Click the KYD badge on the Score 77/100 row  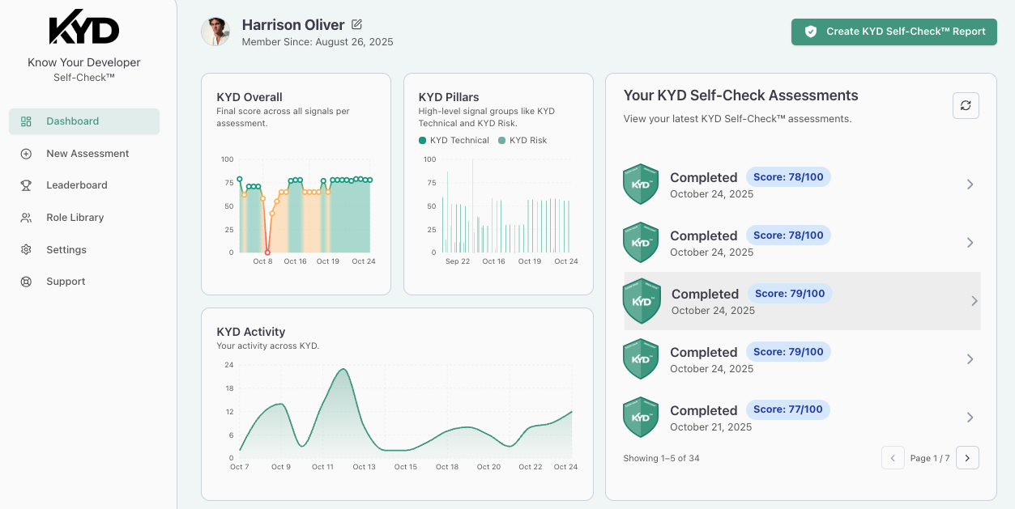[641, 417]
